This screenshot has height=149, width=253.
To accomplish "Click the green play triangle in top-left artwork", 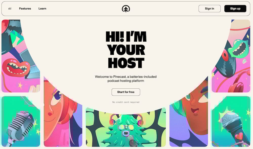I will coord(16,38).
